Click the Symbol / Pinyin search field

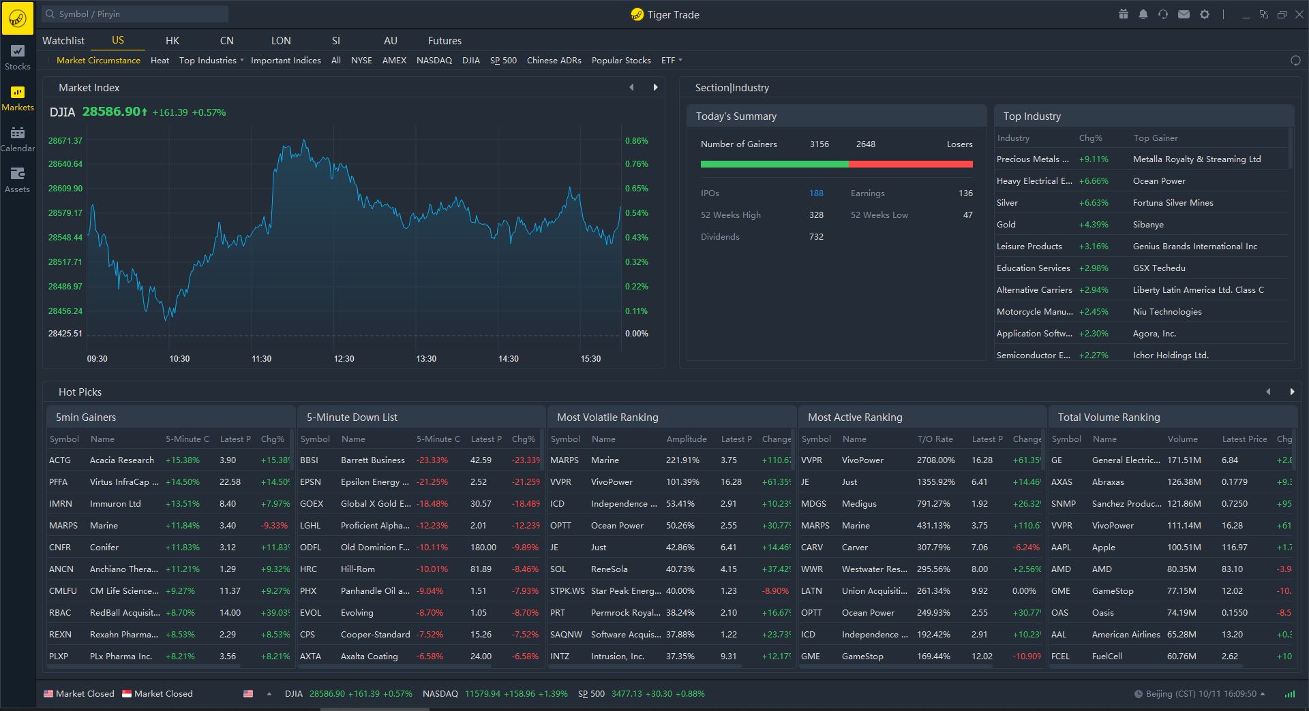135,14
